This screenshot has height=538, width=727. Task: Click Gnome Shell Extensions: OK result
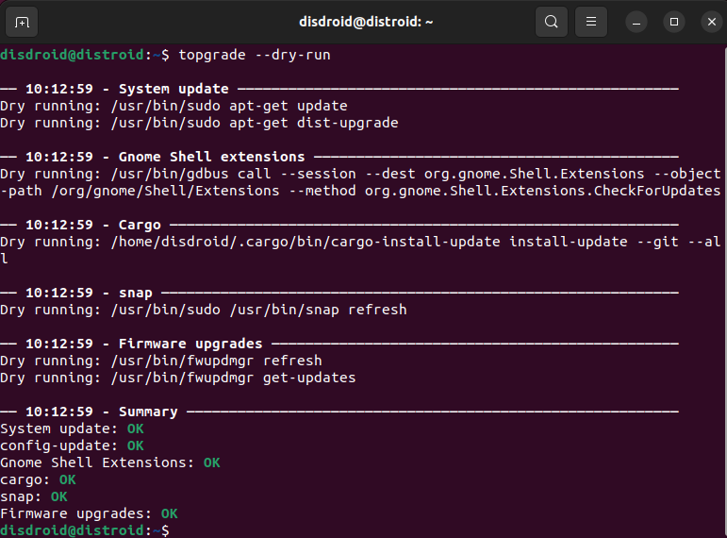coord(110,462)
